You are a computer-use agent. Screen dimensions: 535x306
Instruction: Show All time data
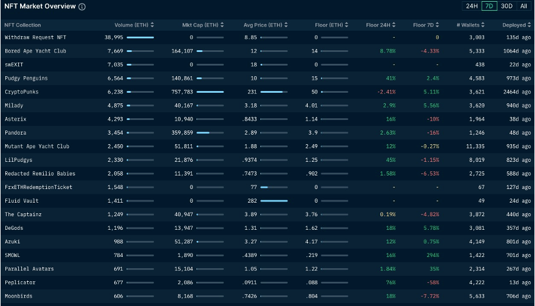pyautogui.click(x=524, y=6)
